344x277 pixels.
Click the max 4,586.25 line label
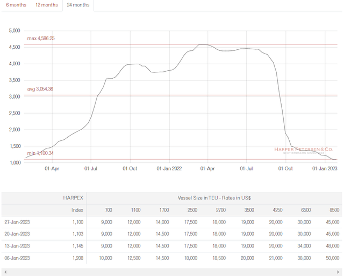click(x=41, y=39)
